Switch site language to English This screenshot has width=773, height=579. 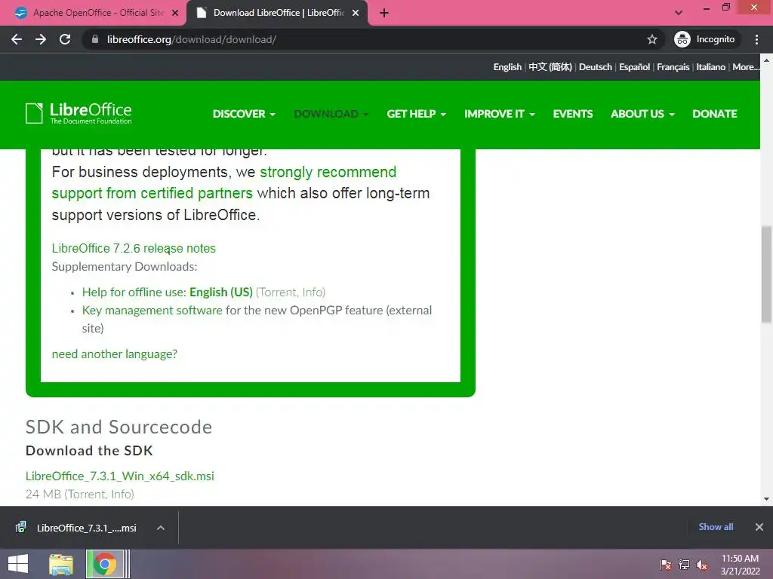pyautogui.click(x=507, y=67)
